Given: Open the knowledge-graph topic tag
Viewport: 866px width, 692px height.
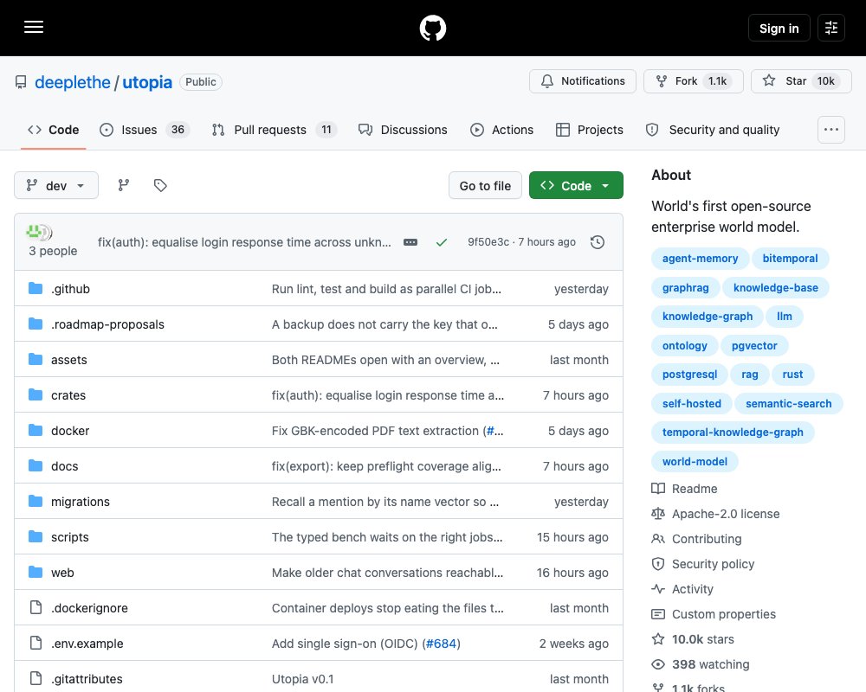Looking at the screenshot, I should pyautogui.click(x=707, y=317).
